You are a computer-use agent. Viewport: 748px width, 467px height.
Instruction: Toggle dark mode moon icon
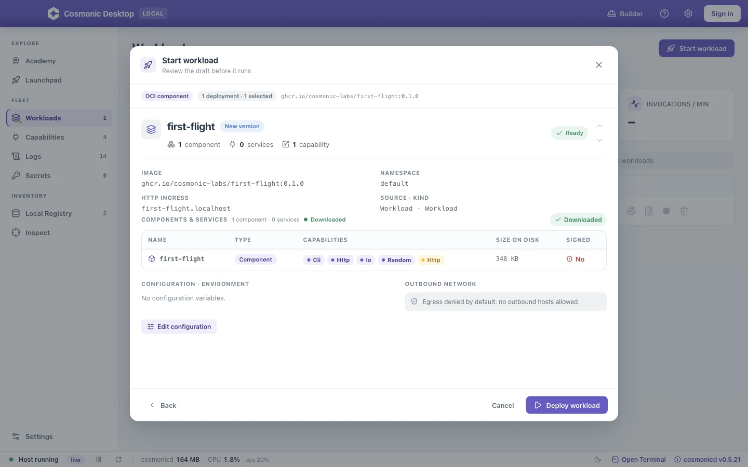point(597,460)
